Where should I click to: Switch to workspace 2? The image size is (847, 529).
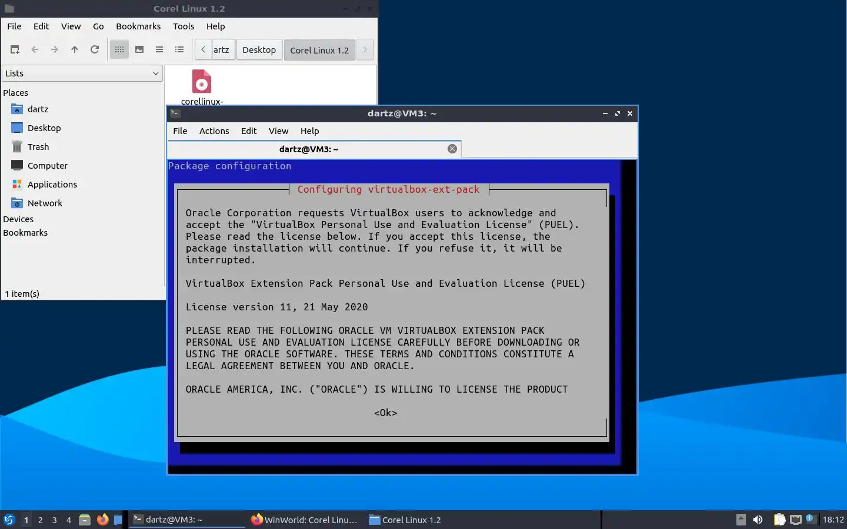(x=40, y=520)
